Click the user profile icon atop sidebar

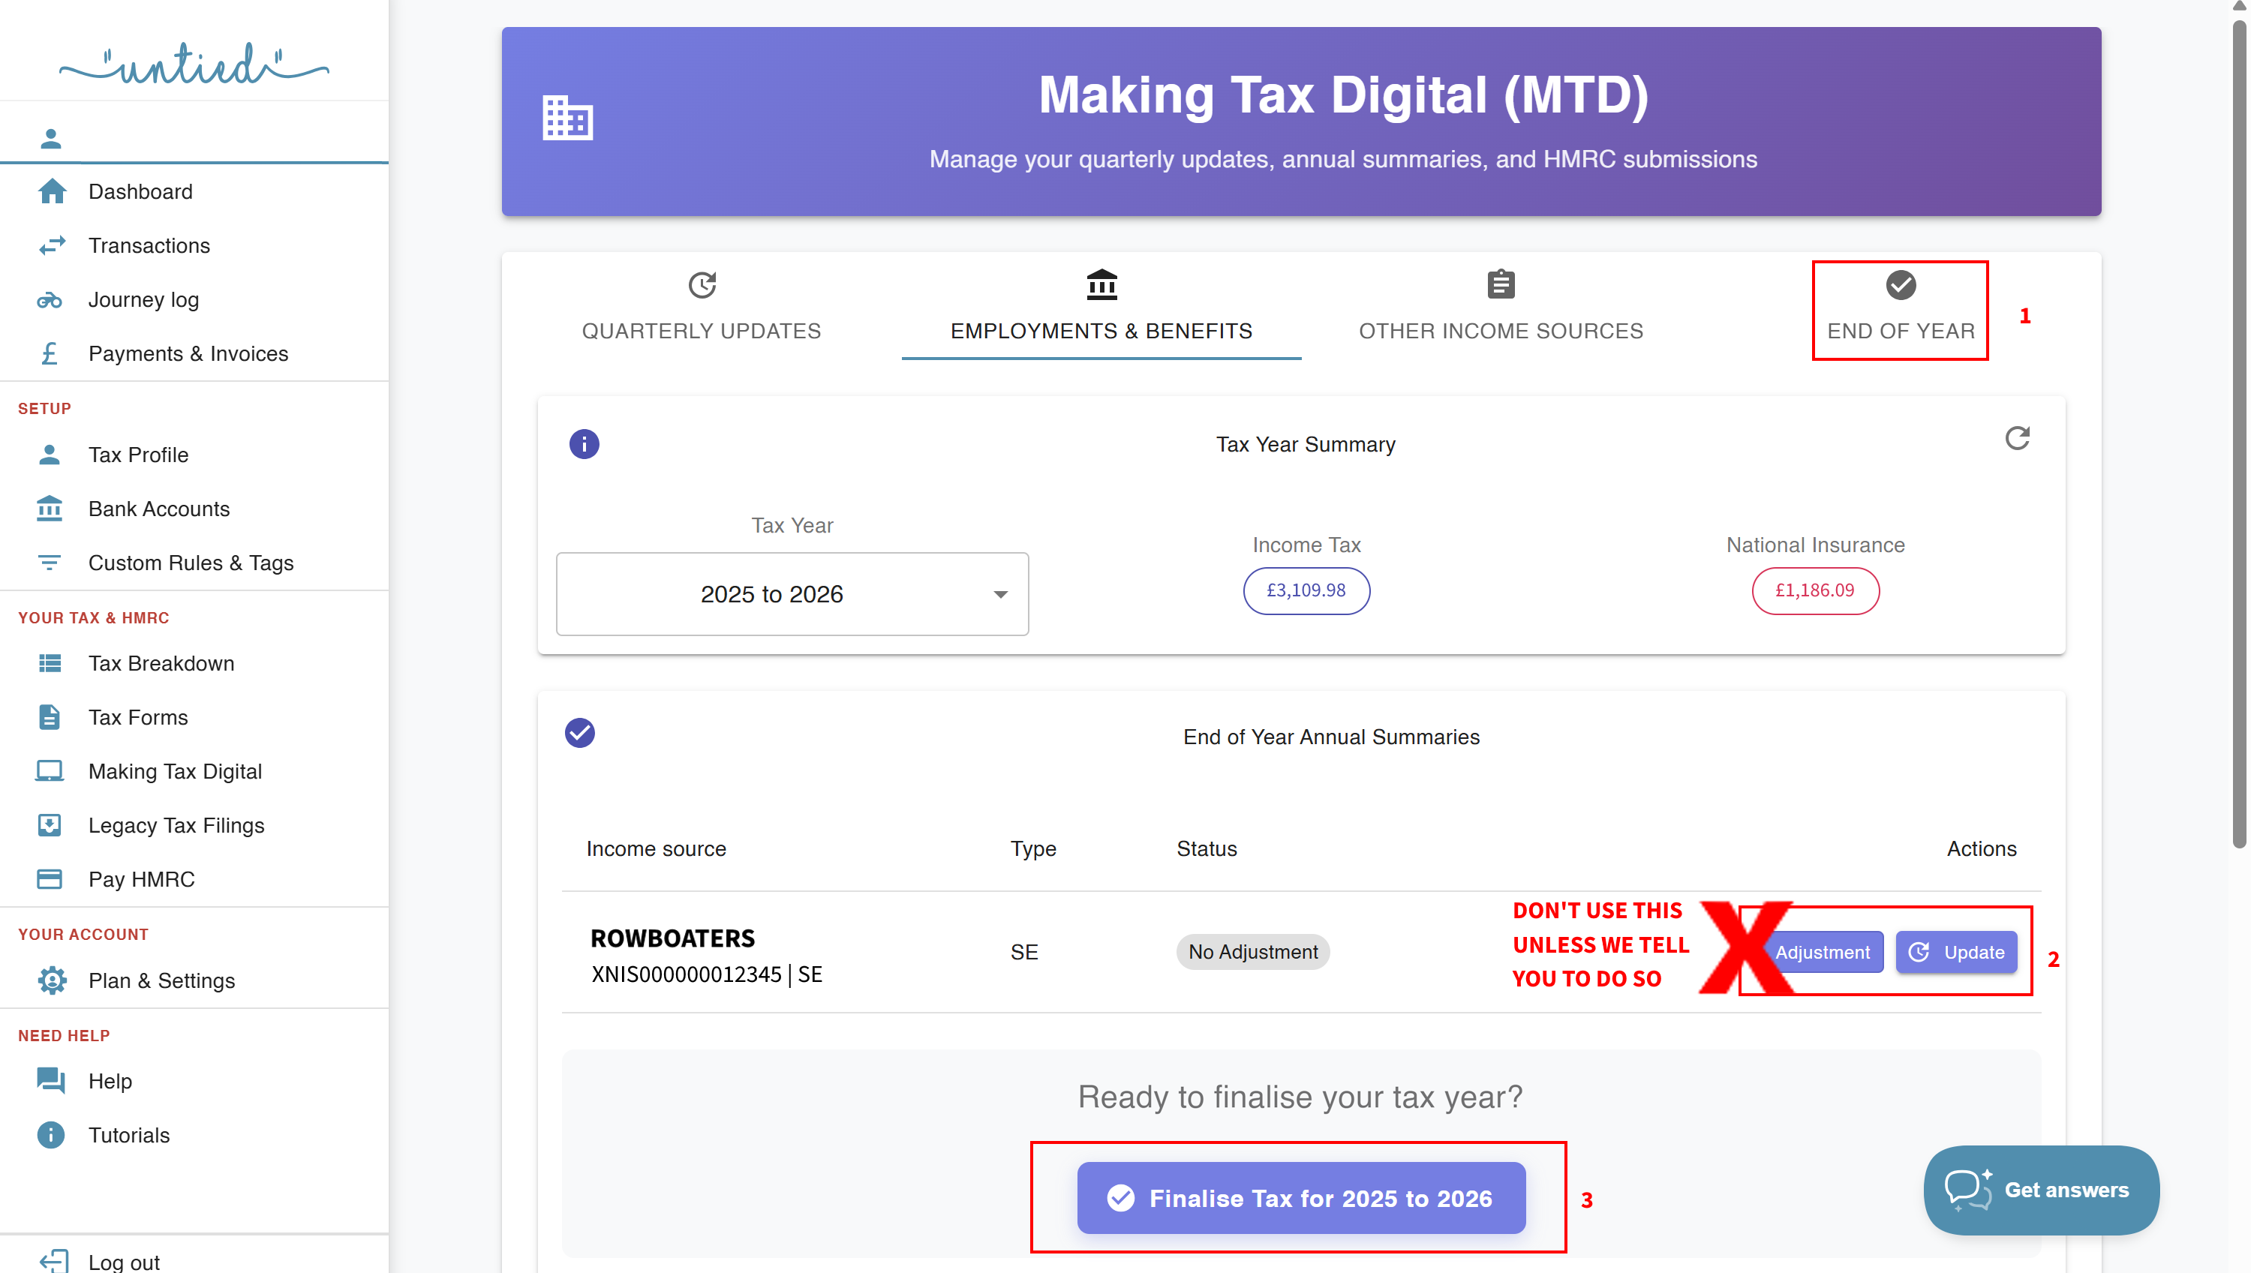[51, 138]
